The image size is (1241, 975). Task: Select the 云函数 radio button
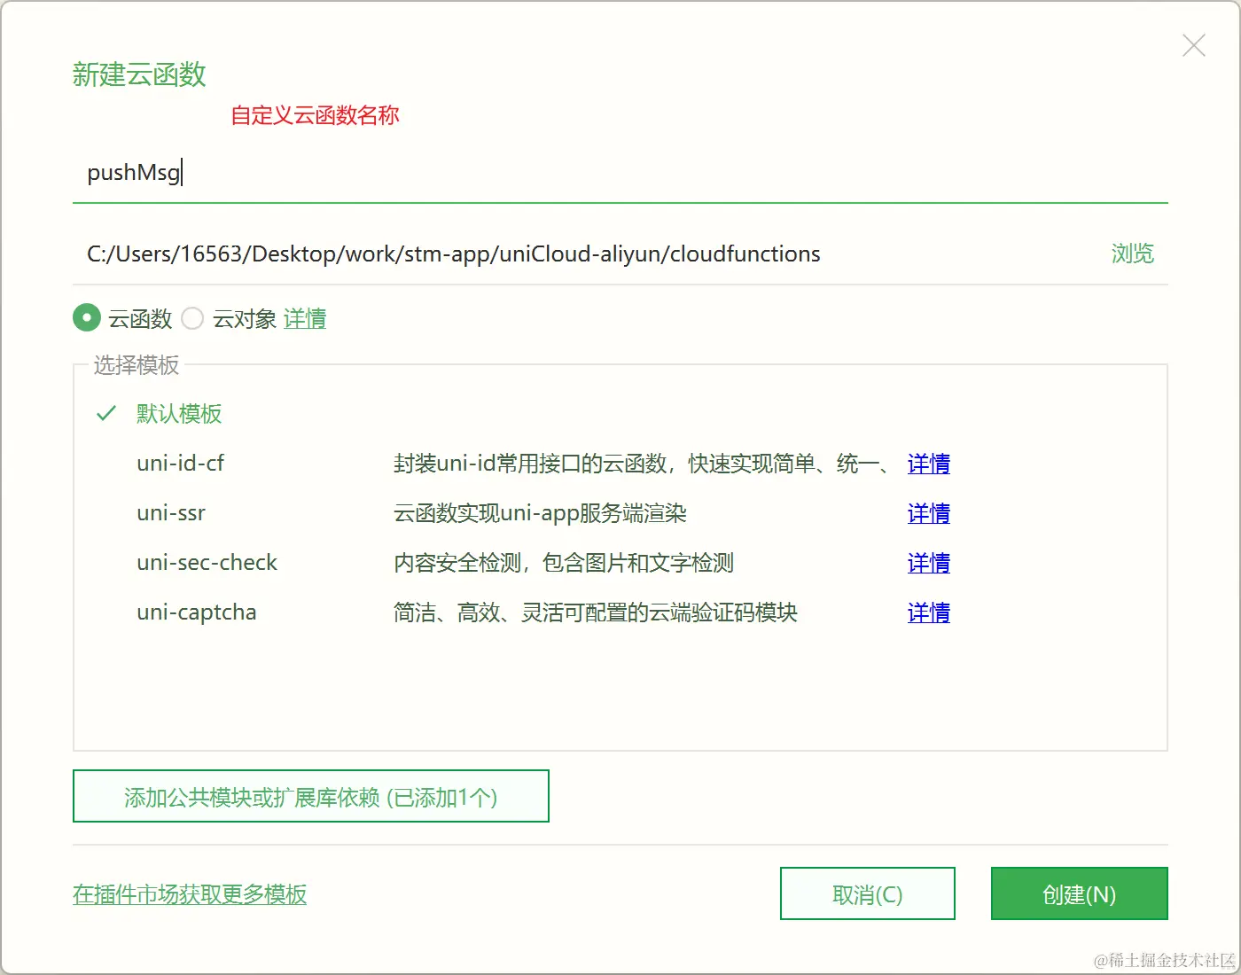87,318
